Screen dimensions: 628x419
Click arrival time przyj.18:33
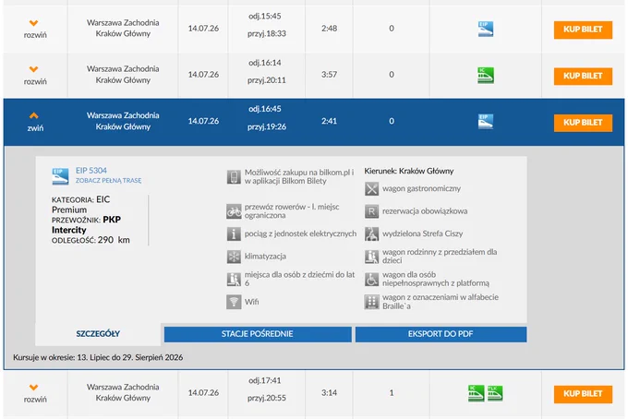pyautogui.click(x=267, y=33)
